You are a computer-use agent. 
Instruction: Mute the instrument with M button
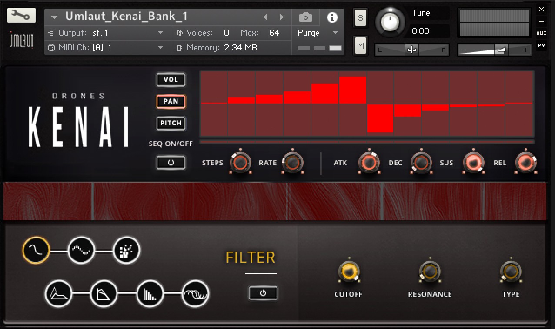(361, 45)
